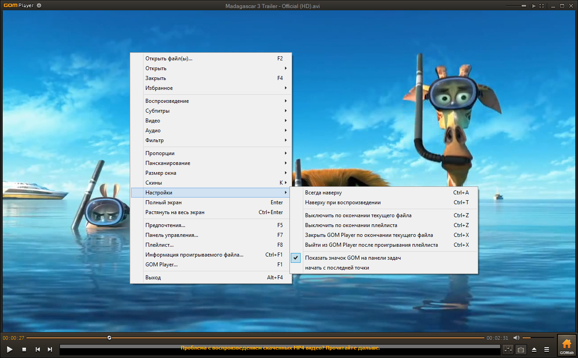Stop the video with the Stop button
The image size is (578, 358).
24,350
